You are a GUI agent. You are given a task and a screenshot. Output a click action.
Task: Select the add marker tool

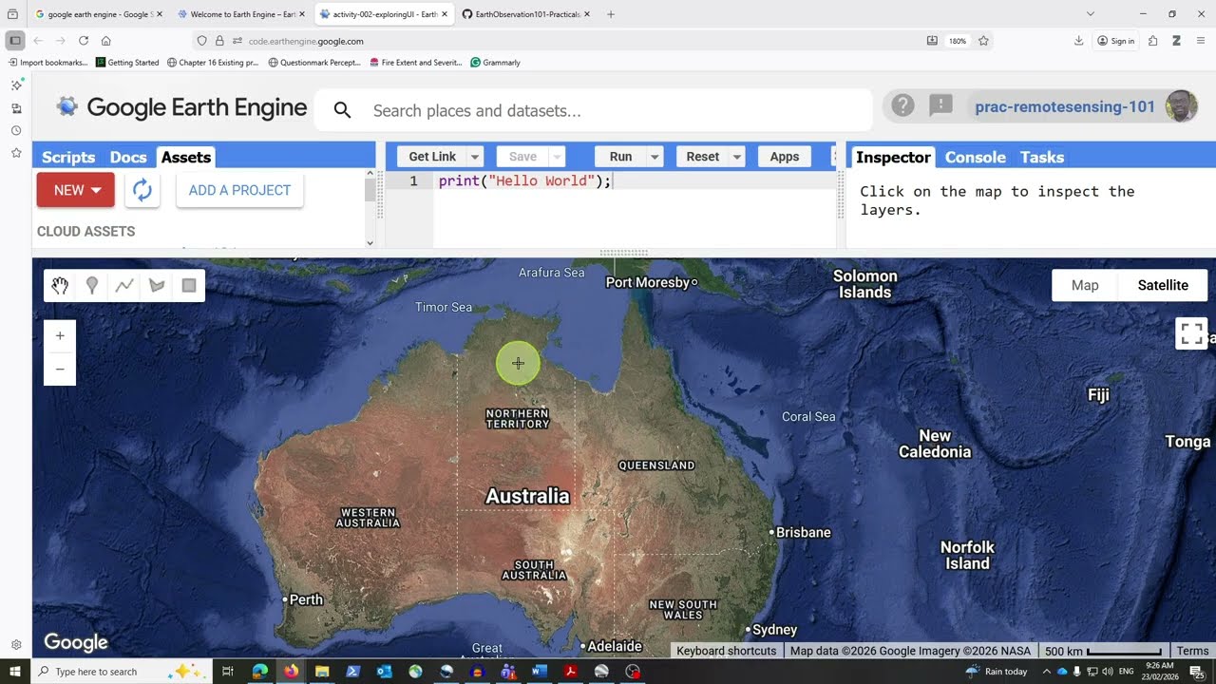[92, 286]
